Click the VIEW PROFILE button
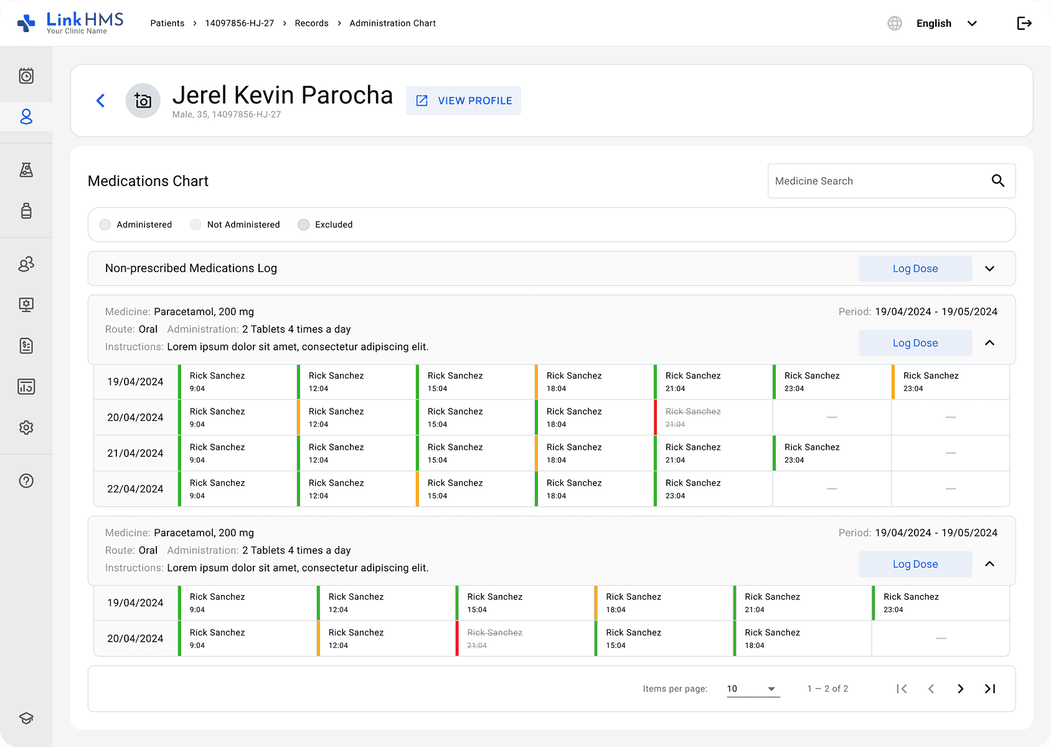Viewport: 1051px width, 747px height. click(463, 101)
